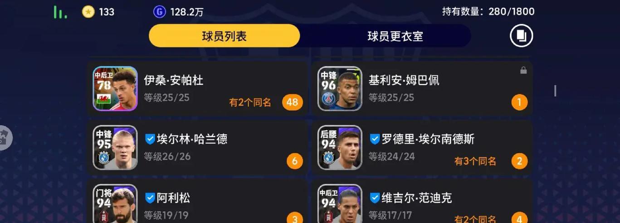The image size is (620, 223).
Task: Switch to the 球员列表 tab
Action: 224,36
